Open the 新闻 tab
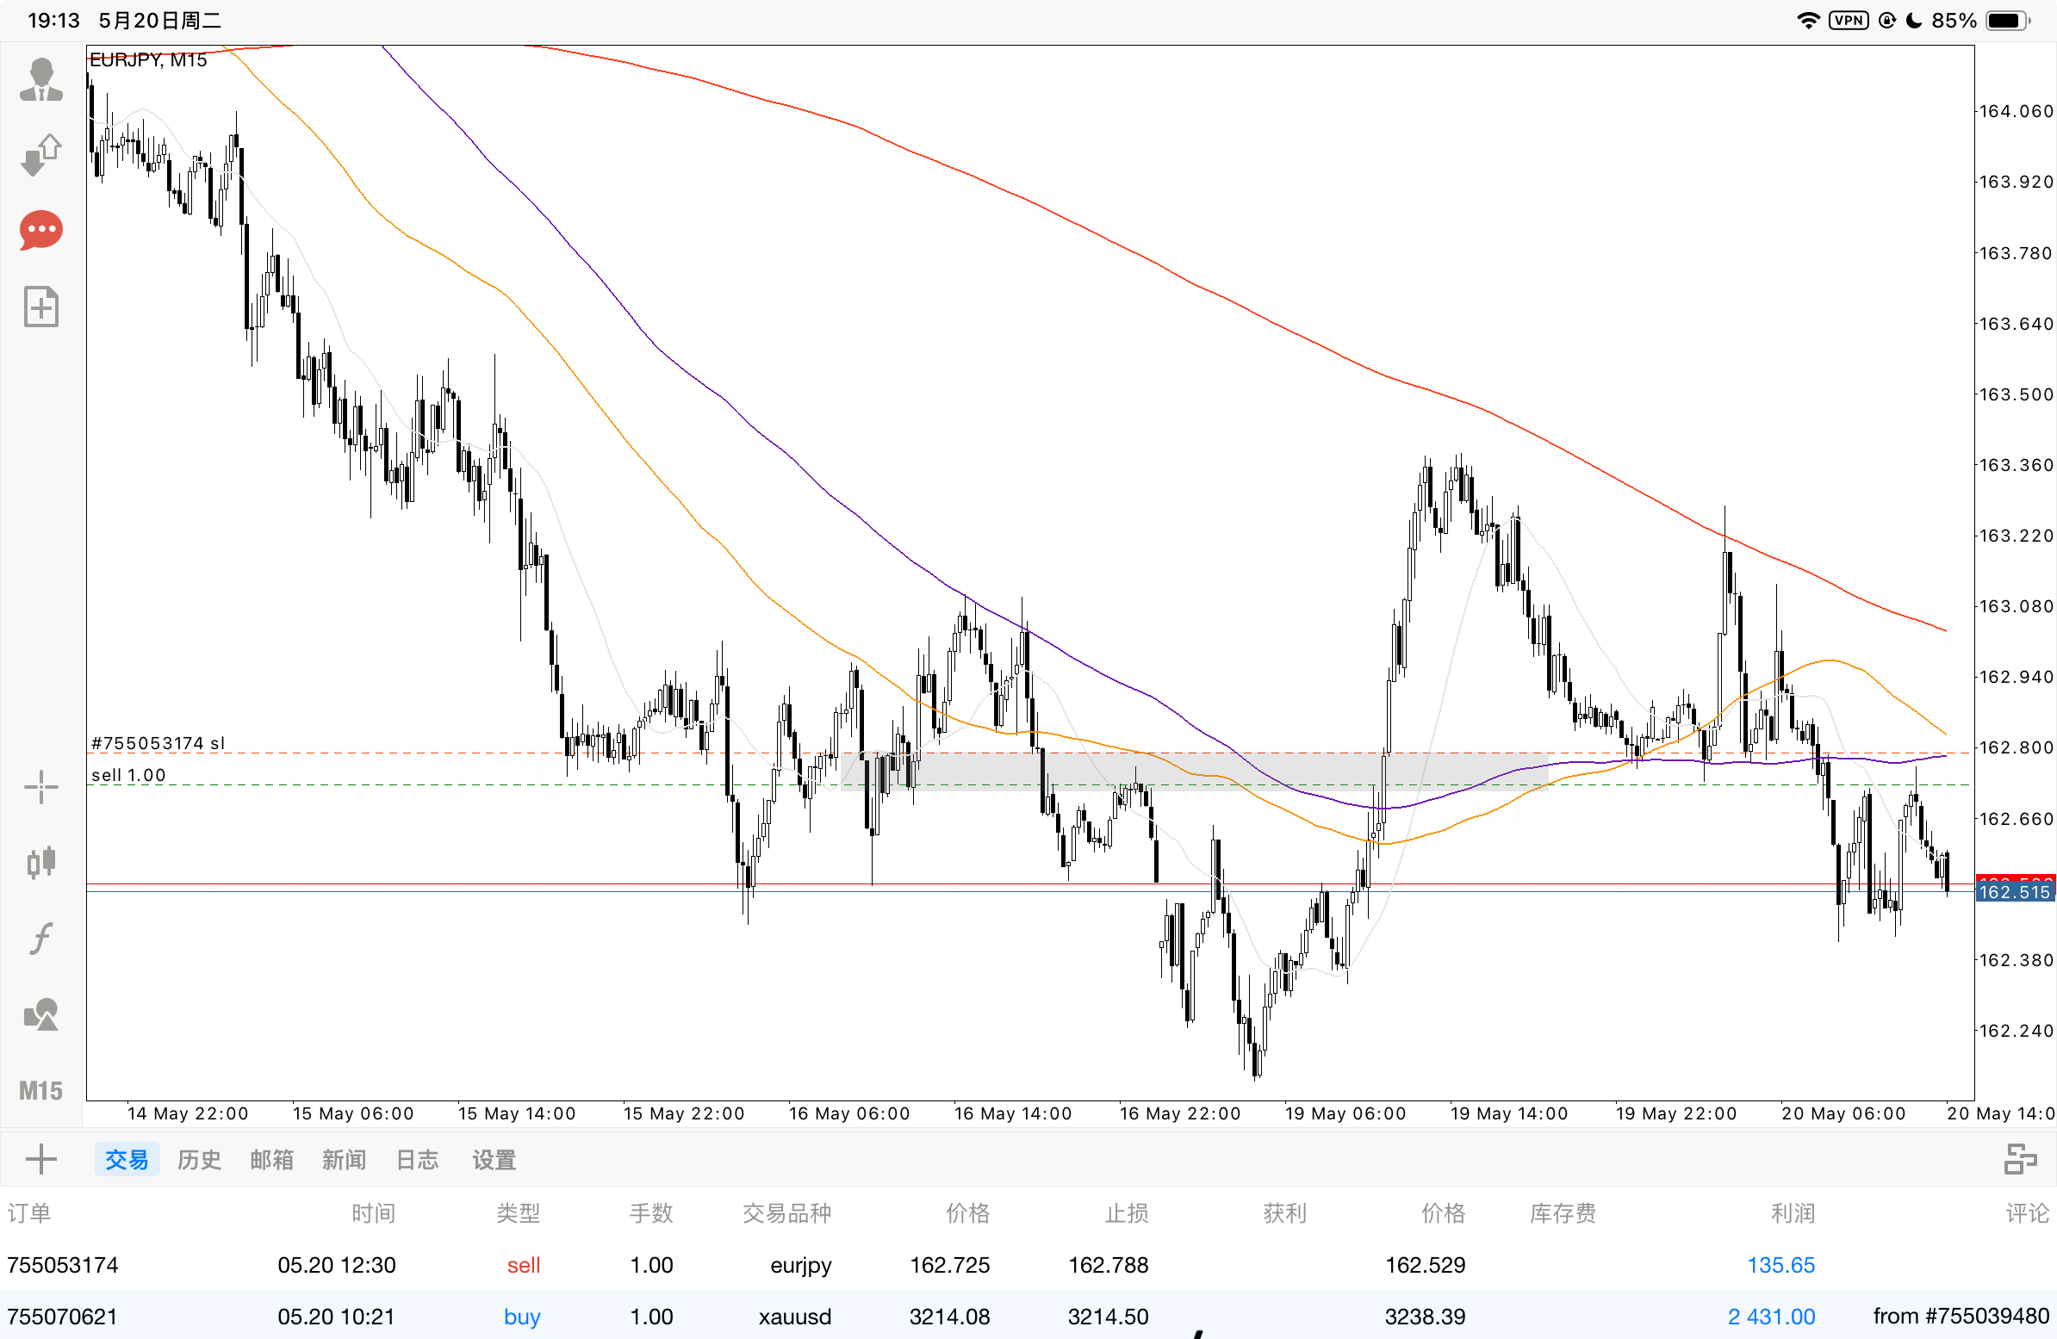Image resolution: width=2057 pixels, height=1339 pixels. [x=344, y=1160]
